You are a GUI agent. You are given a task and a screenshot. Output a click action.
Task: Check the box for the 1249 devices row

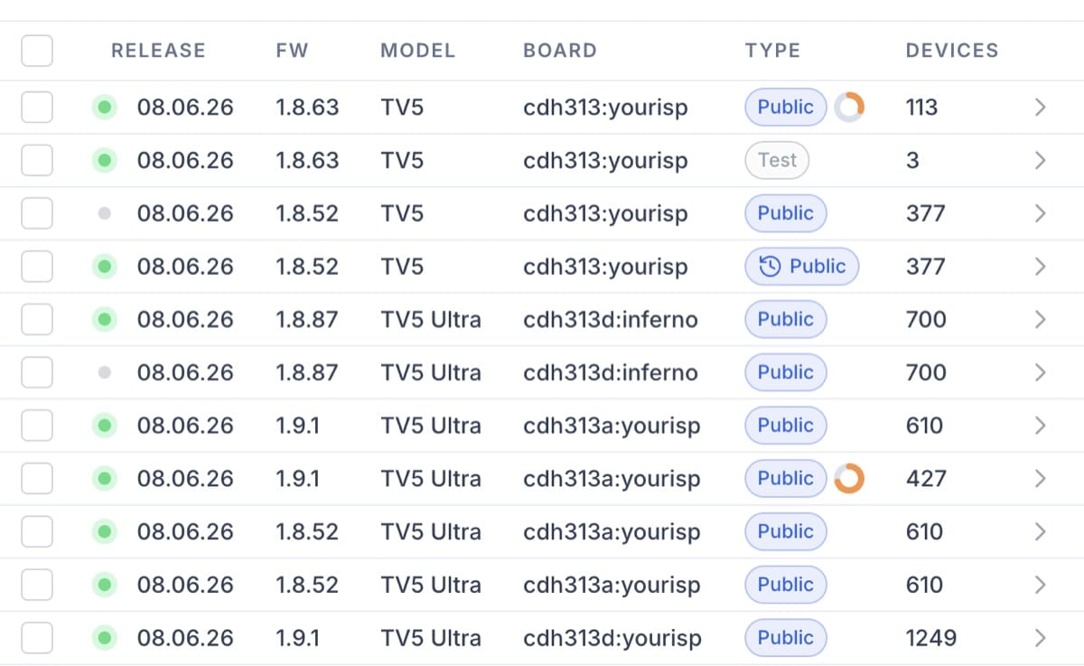37,638
